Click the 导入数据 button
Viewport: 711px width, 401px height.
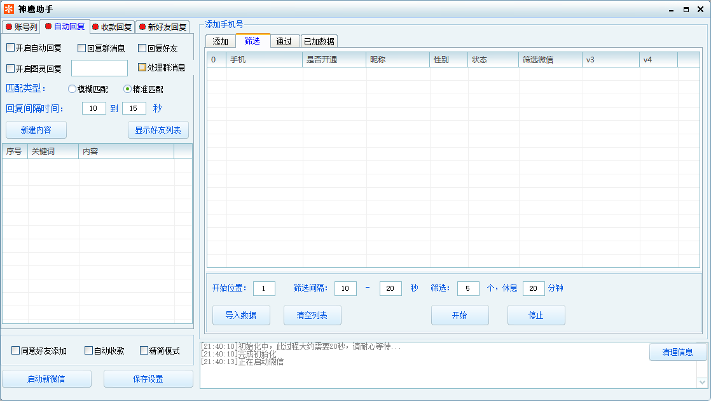(x=241, y=315)
